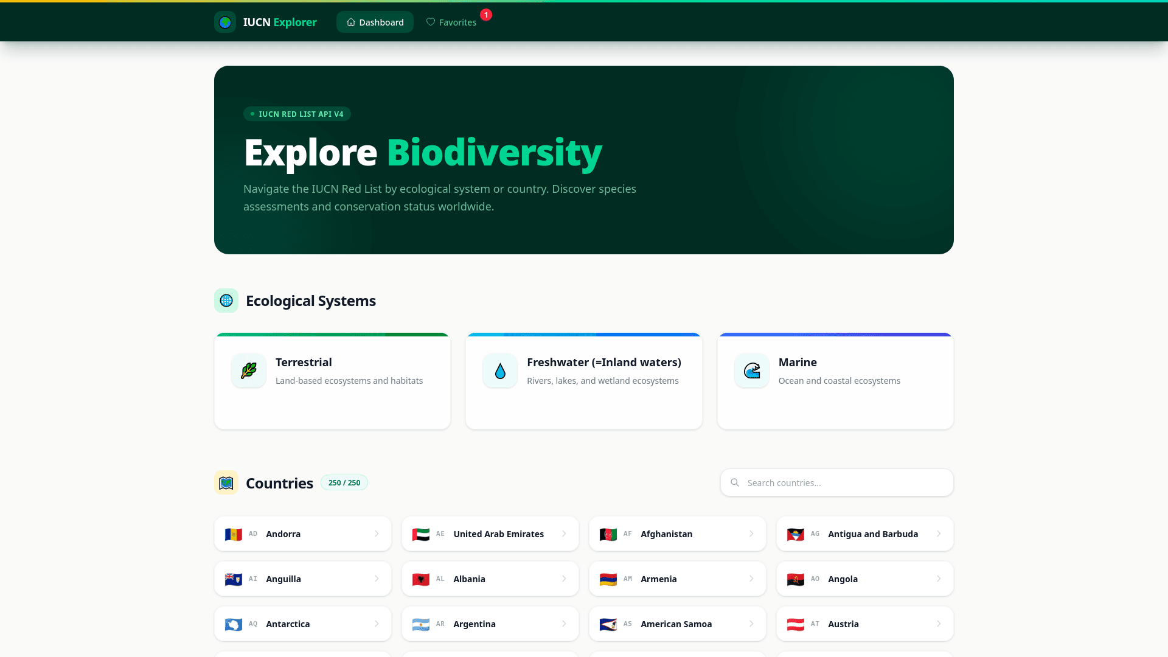The height and width of the screenshot is (657, 1168).
Task: Click the Antarctica flag icon
Action: 234,624
